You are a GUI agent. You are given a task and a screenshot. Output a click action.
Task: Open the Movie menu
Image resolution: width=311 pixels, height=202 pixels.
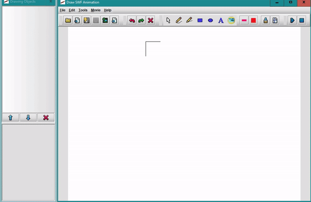pos(96,10)
